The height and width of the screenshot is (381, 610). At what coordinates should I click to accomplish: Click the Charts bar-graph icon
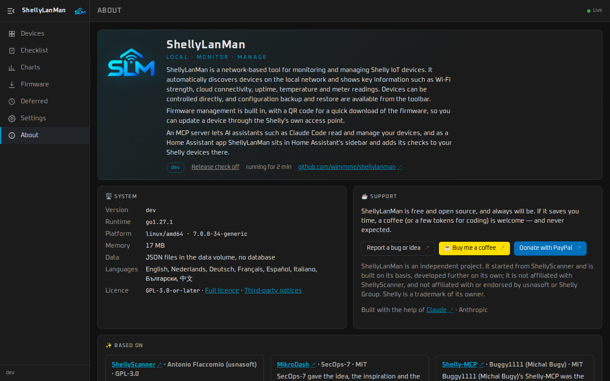[x=12, y=68]
